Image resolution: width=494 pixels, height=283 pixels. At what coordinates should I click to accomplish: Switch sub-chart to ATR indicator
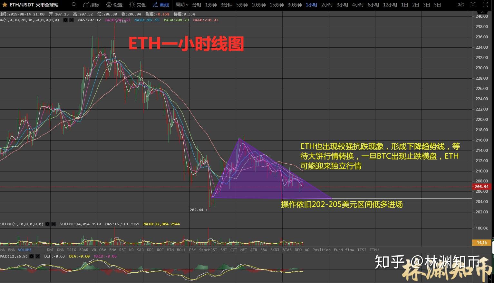pos(254,250)
